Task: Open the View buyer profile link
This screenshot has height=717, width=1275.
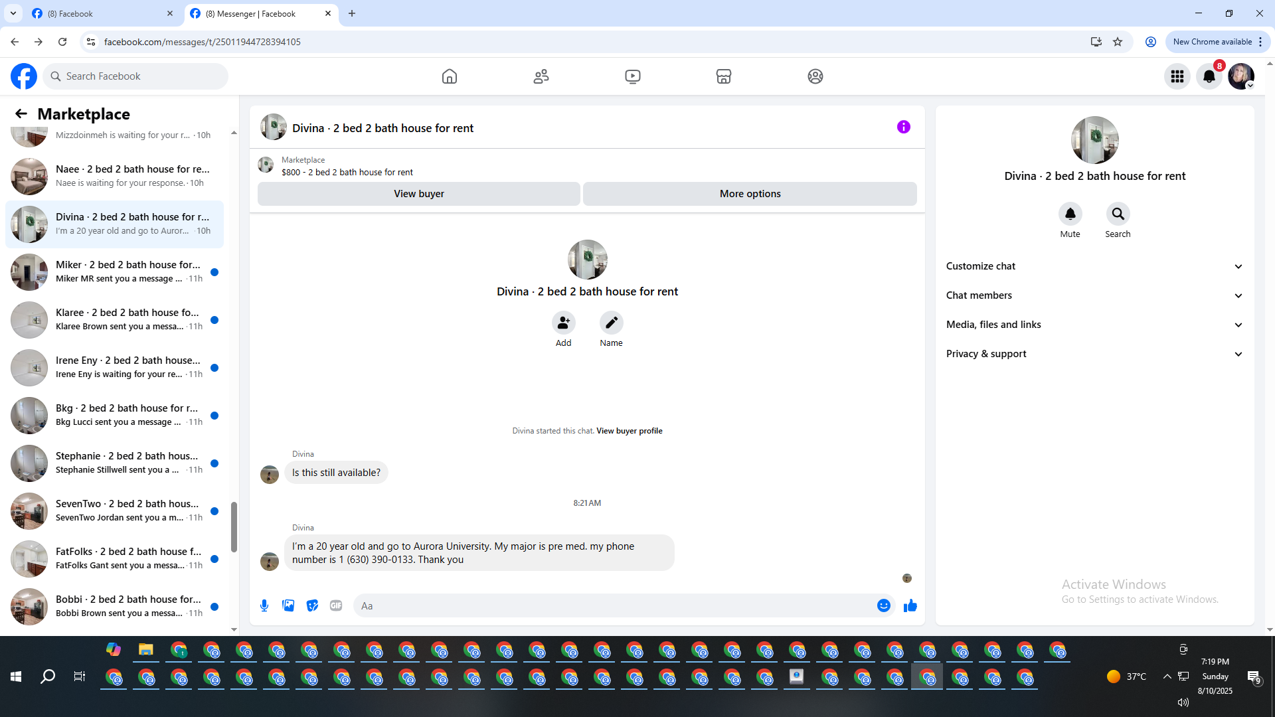Action: [629, 431]
